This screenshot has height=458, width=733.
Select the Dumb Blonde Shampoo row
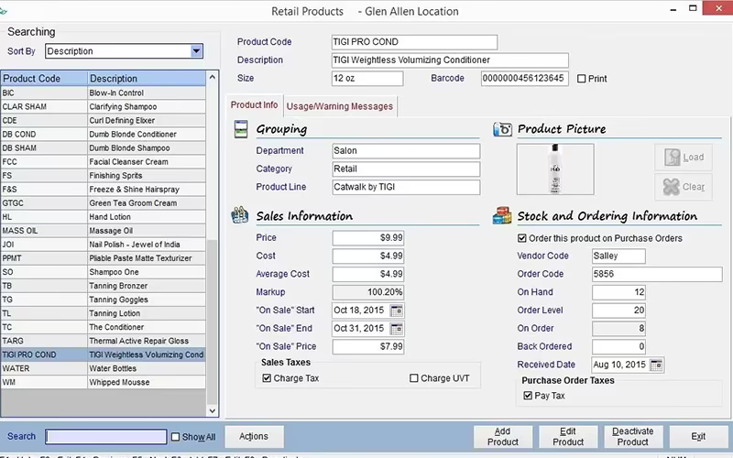tap(103, 148)
